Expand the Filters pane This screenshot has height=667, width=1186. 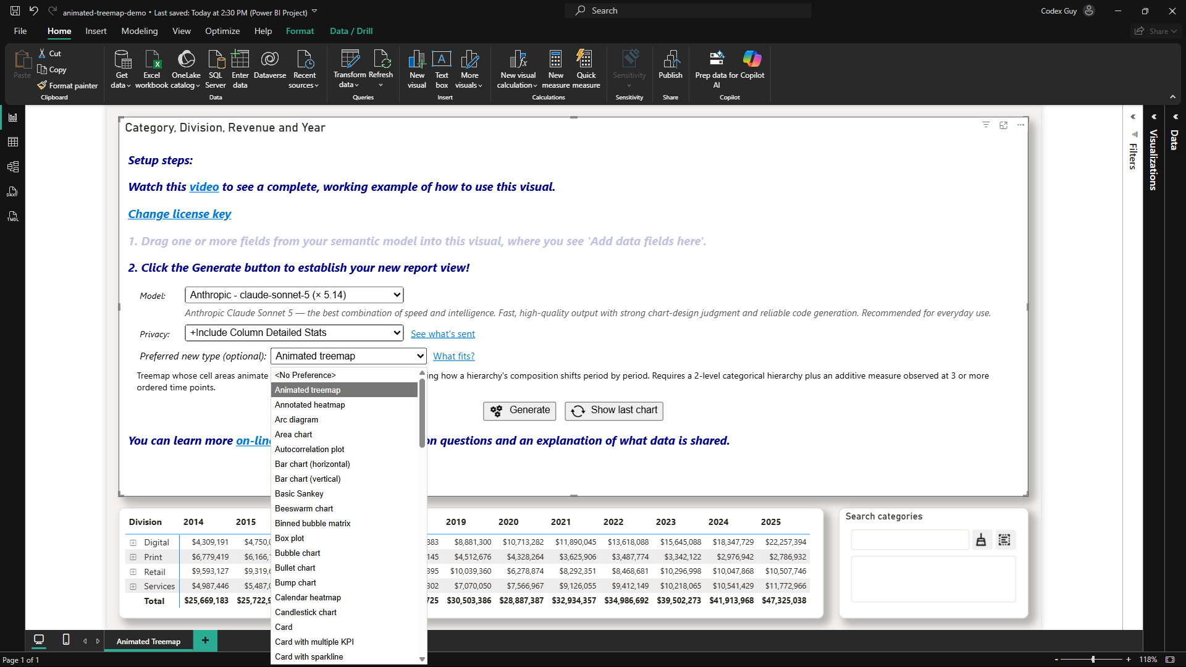(x=1133, y=117)
